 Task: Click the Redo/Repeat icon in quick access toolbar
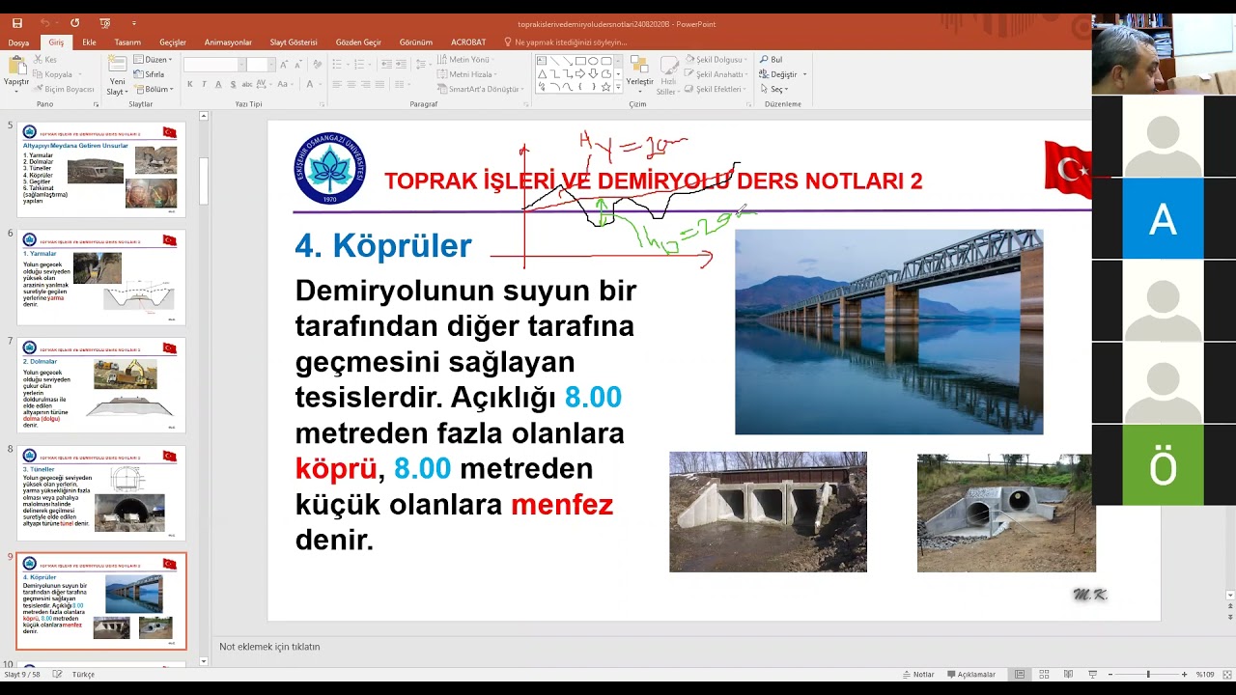tap(74, 23)
